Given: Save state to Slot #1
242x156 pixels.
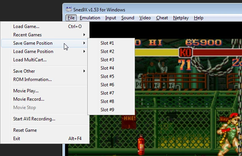Looking at the screenshot, I should (x=111, y=43).
